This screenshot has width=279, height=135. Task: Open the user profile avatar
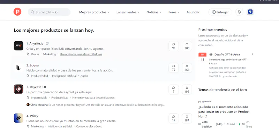(250, 12)
